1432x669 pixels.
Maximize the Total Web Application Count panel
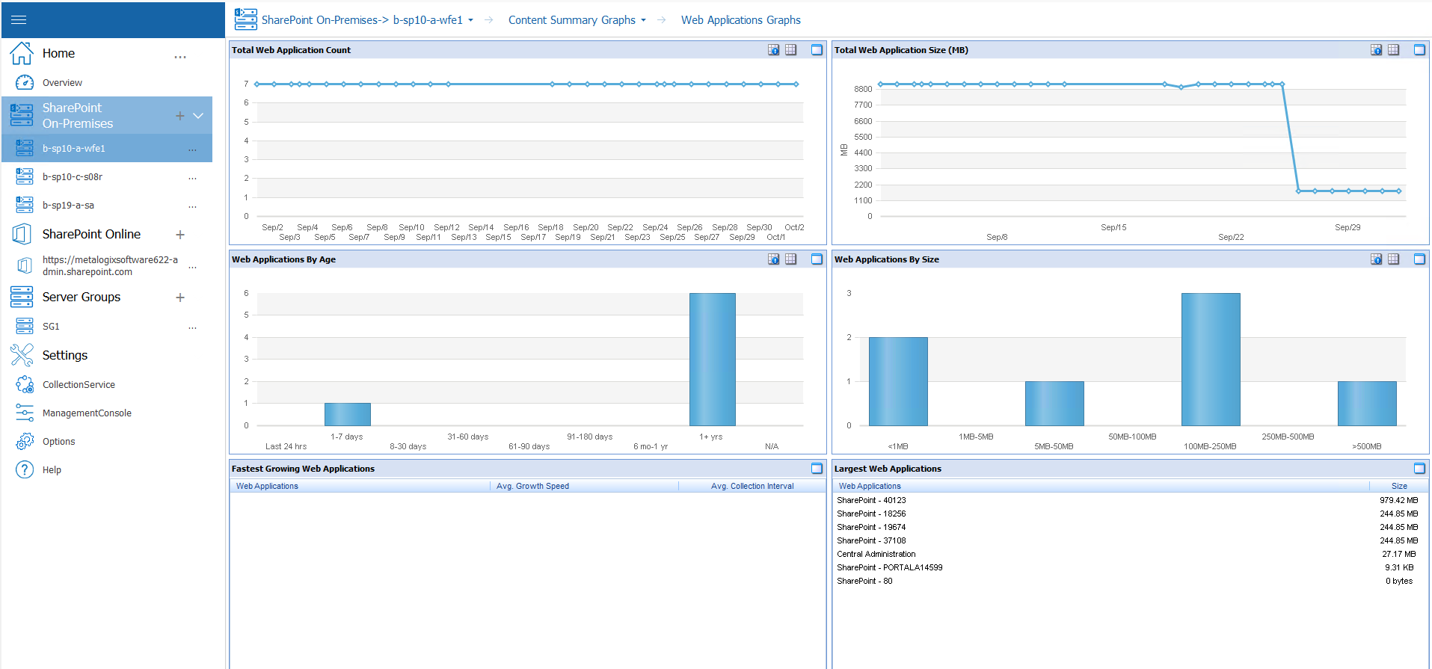tap(817, 50)
